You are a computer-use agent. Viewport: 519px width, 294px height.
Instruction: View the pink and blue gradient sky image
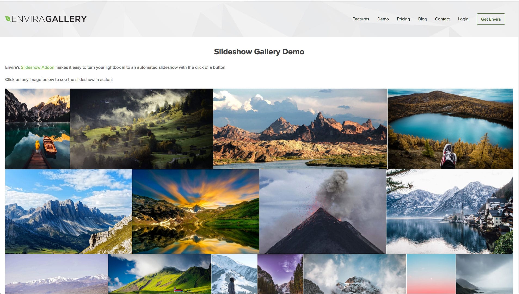pos(431,274)
